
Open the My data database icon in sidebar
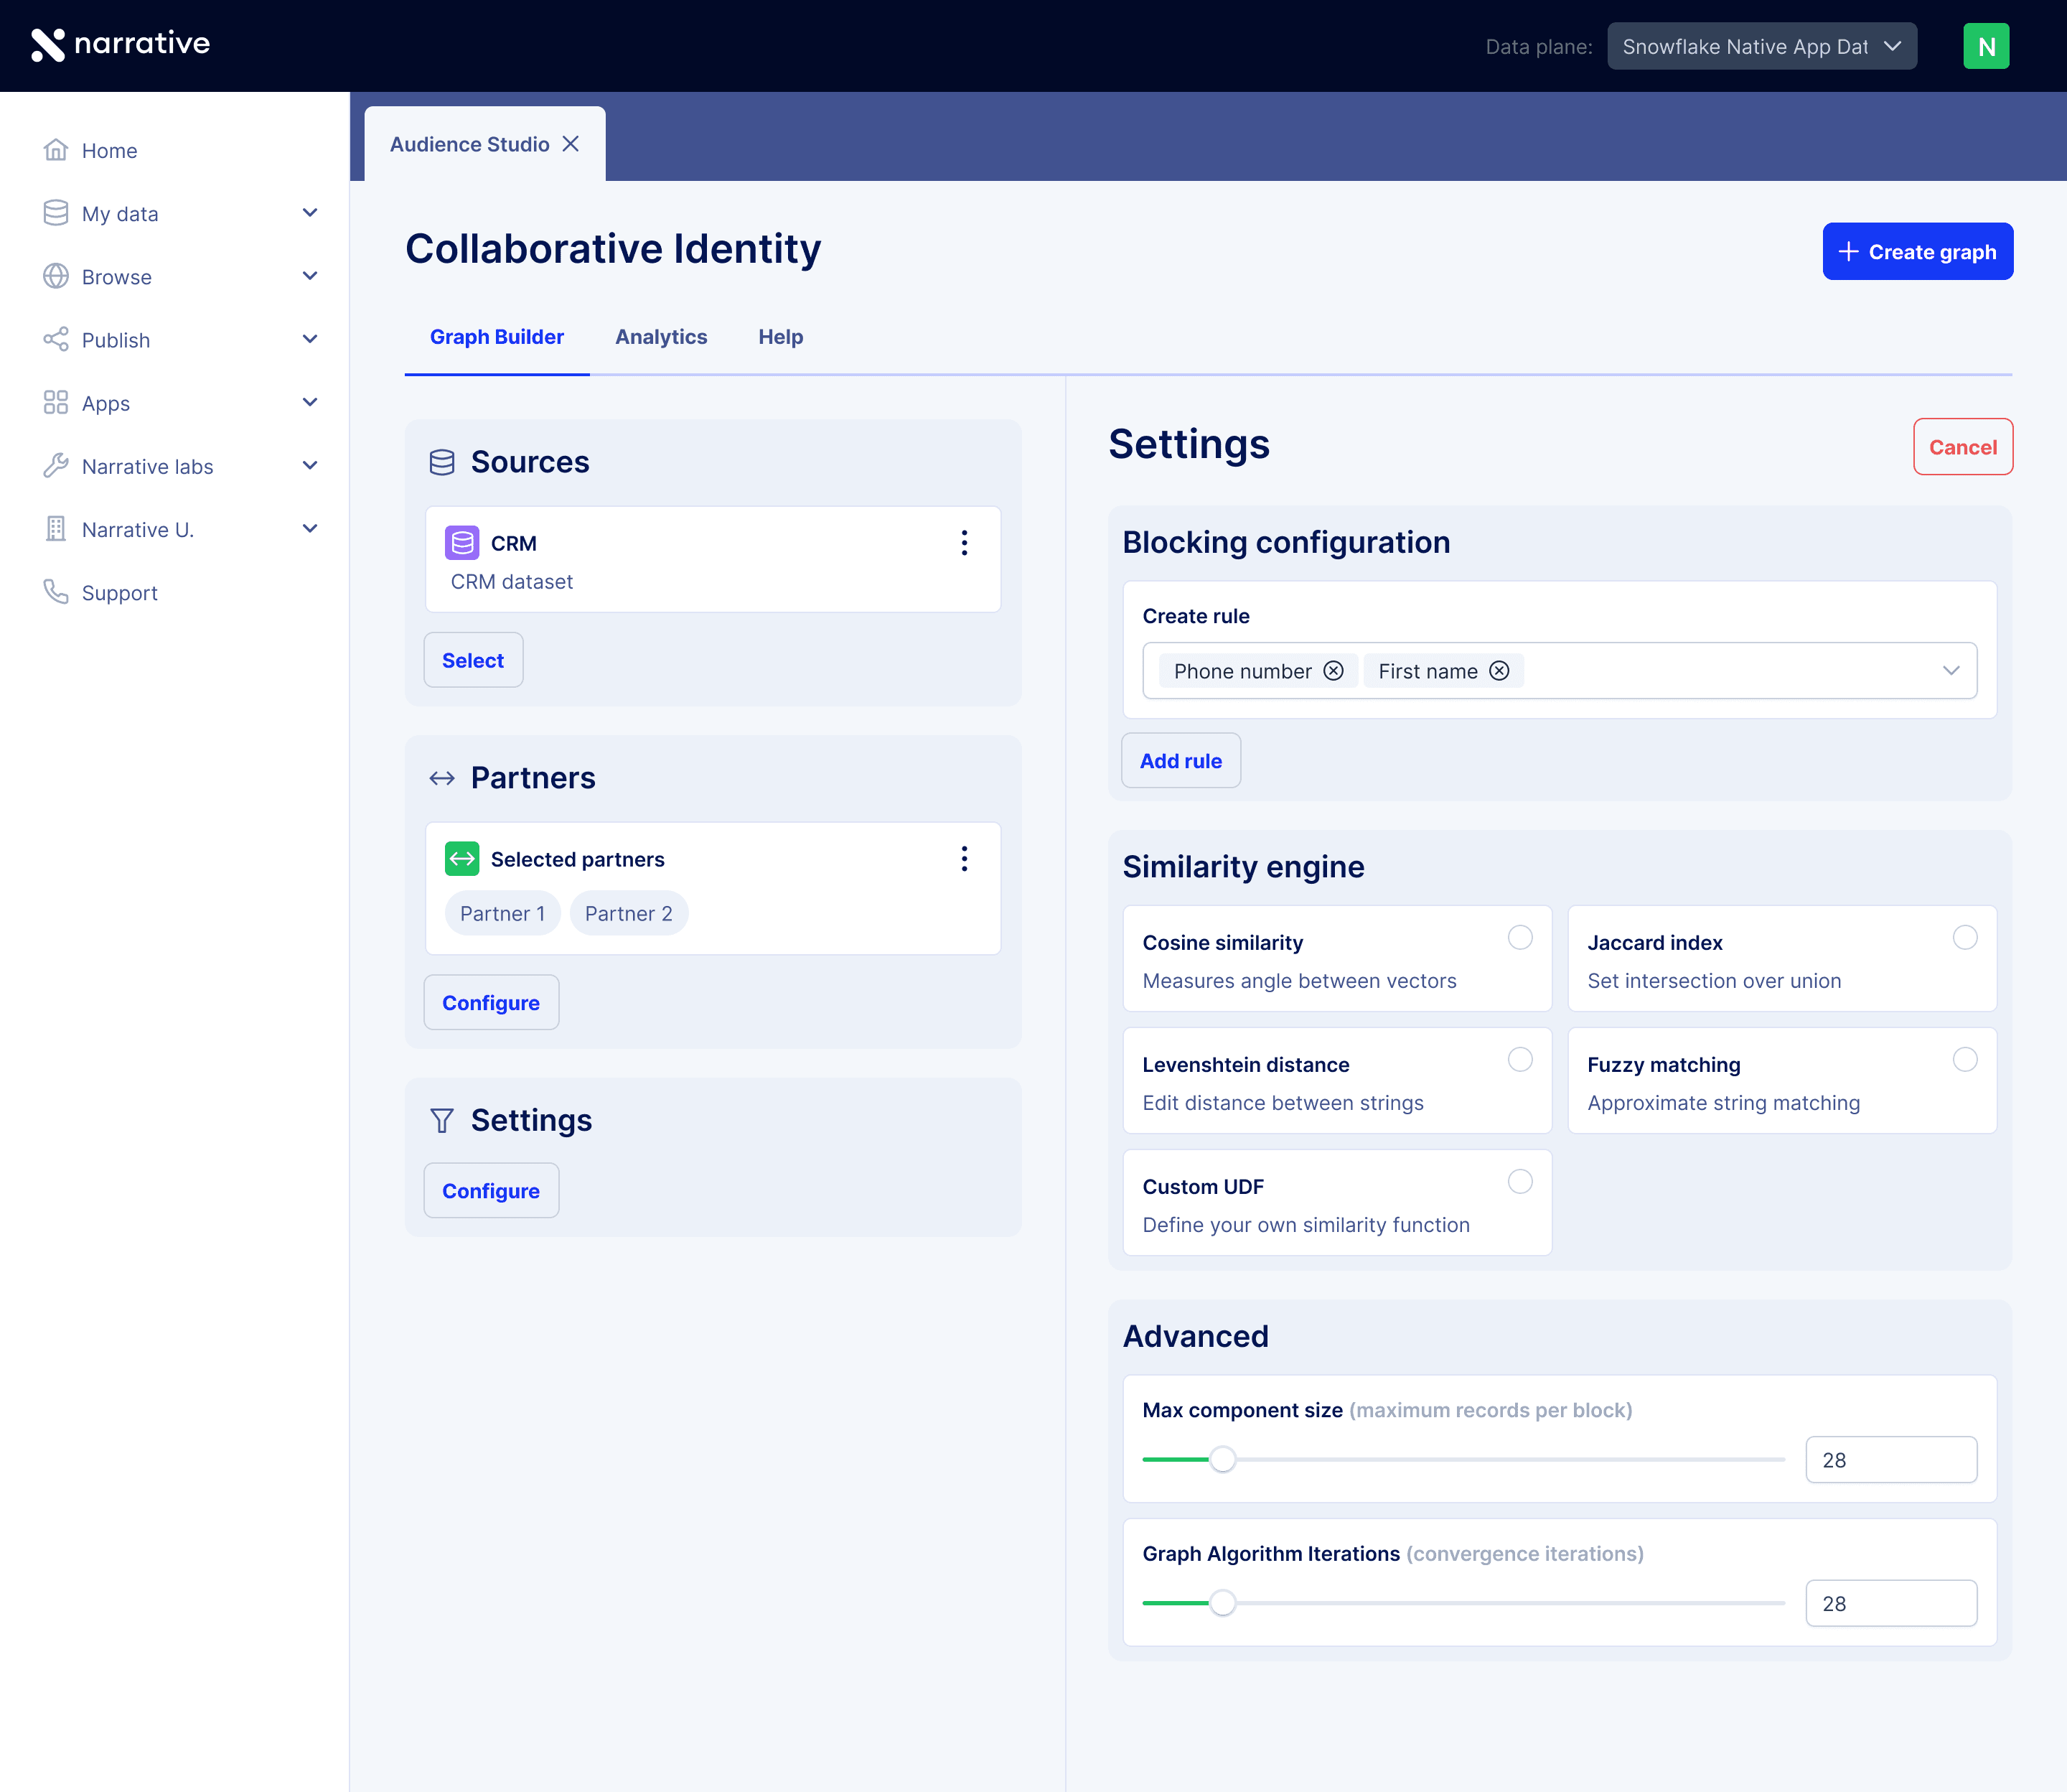point(56,213)
